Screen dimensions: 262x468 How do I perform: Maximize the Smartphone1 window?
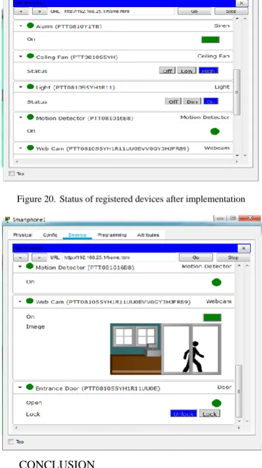232,218
